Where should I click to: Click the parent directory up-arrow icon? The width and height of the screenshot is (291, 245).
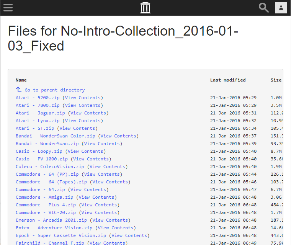[18, 90]
